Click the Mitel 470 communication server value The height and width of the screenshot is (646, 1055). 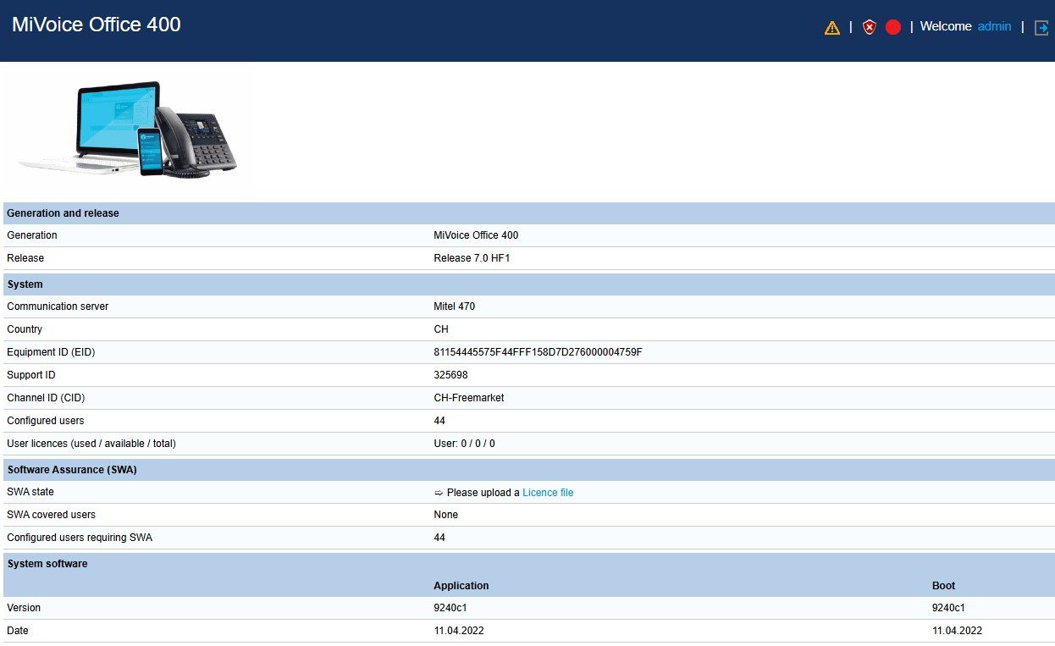(454, 306)
